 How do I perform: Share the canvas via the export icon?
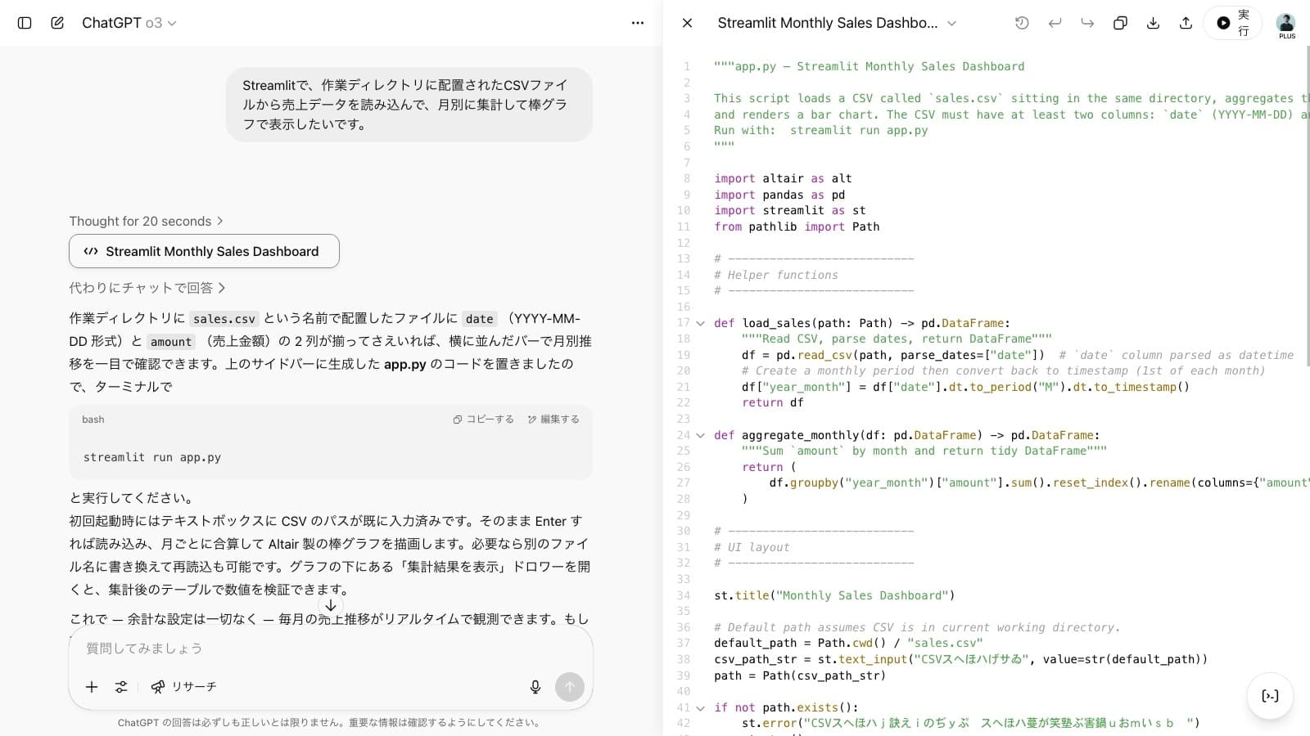[1186, 23]
